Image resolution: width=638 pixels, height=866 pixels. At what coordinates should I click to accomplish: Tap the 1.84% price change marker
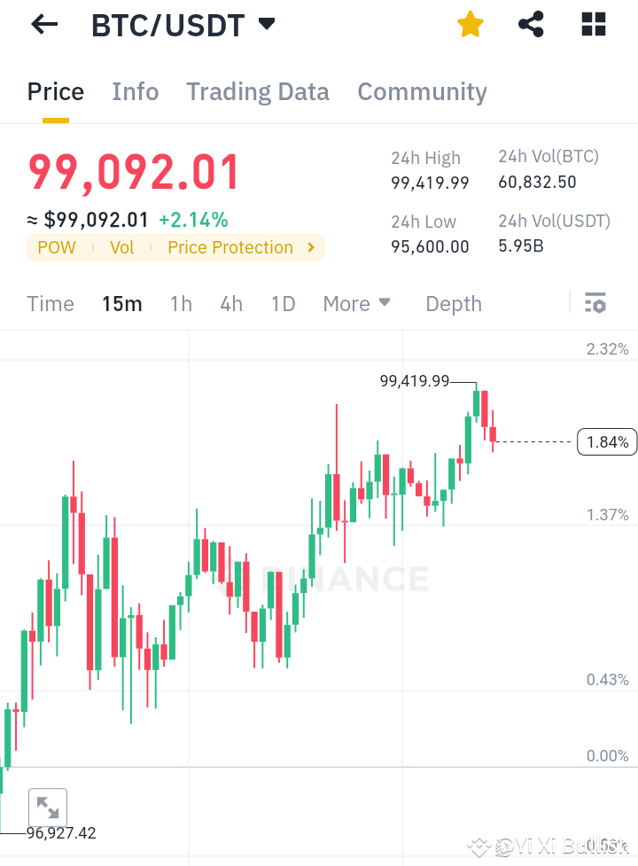tap(607, 441)
